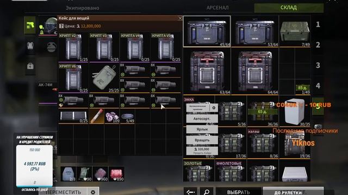Select the КРИПТ V2 case
348x195 pixels.
point(73,47)
